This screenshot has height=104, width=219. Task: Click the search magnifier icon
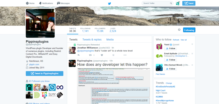point(171,3)
